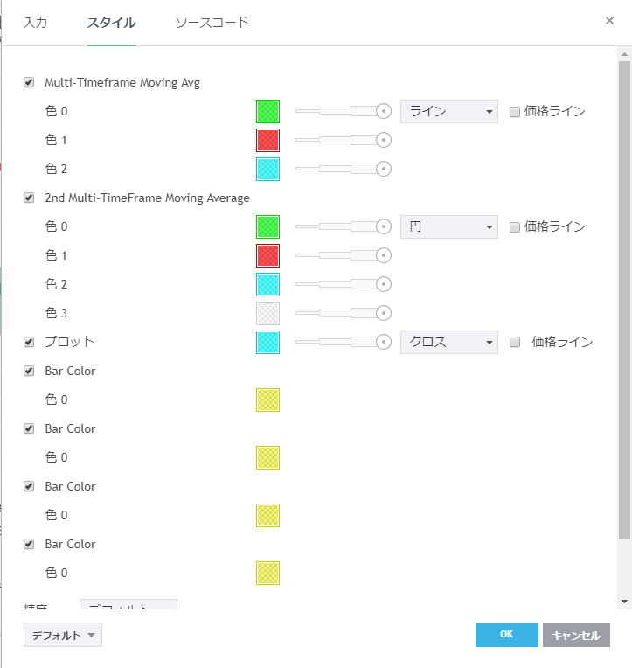
Task: Close the settings dialog with the X
Action: [x=609, y=21]
